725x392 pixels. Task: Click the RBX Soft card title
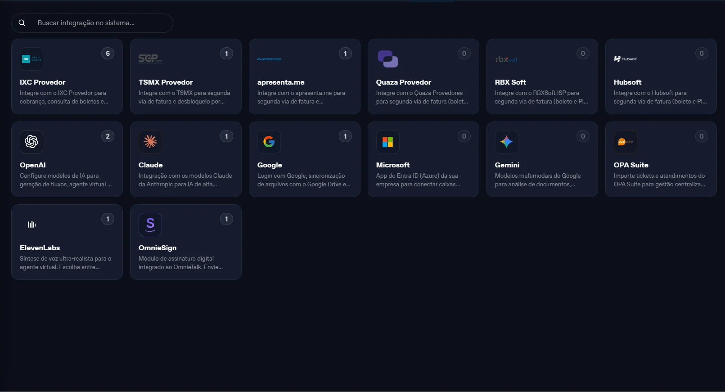tap(510, 82)
